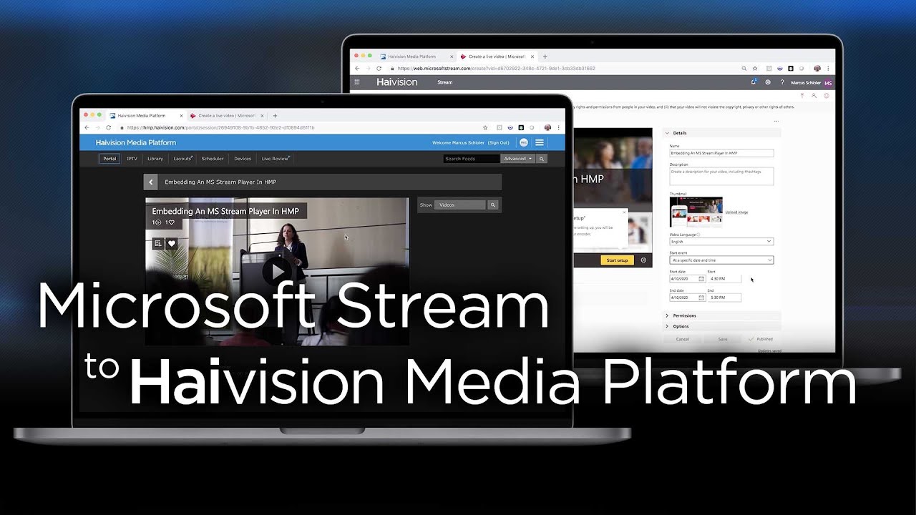Favorite the video with heart icon
Image resolution: width=916 pixels, height=515 pixels.
coord(171,244)
